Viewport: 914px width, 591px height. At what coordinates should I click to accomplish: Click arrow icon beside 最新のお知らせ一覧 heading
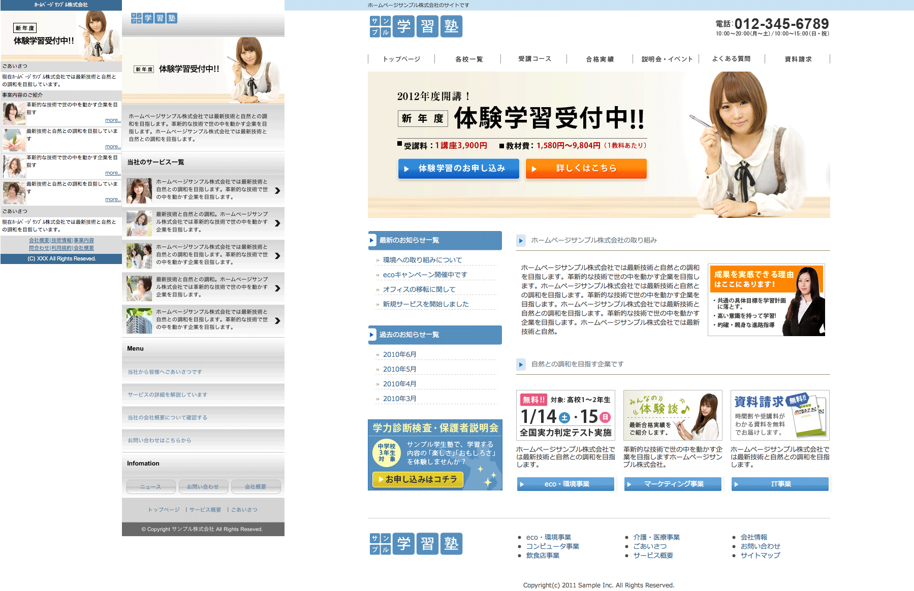pos(372,241)
